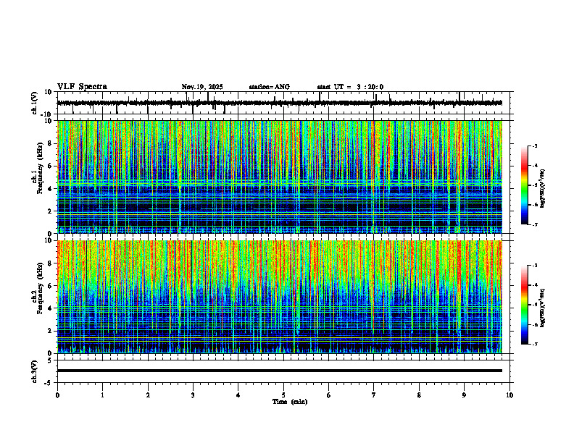
Task: Click the "VLF Spectra" title text
Action: pos(82,87)
